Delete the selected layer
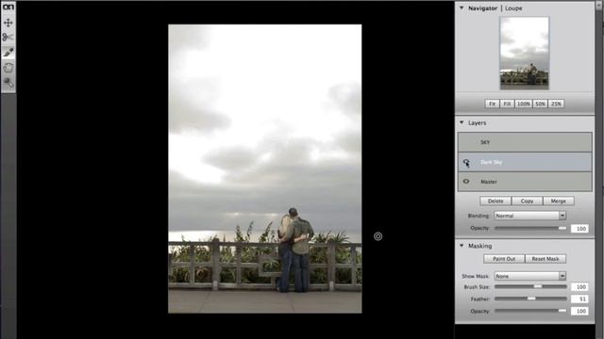Viewport: 604px width, 339px height. [495, 201]
